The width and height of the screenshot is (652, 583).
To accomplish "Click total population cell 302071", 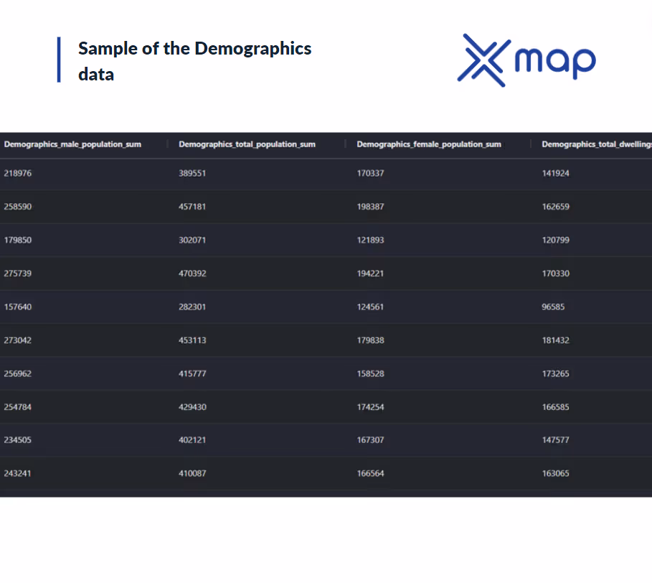I will coord(192,240).
